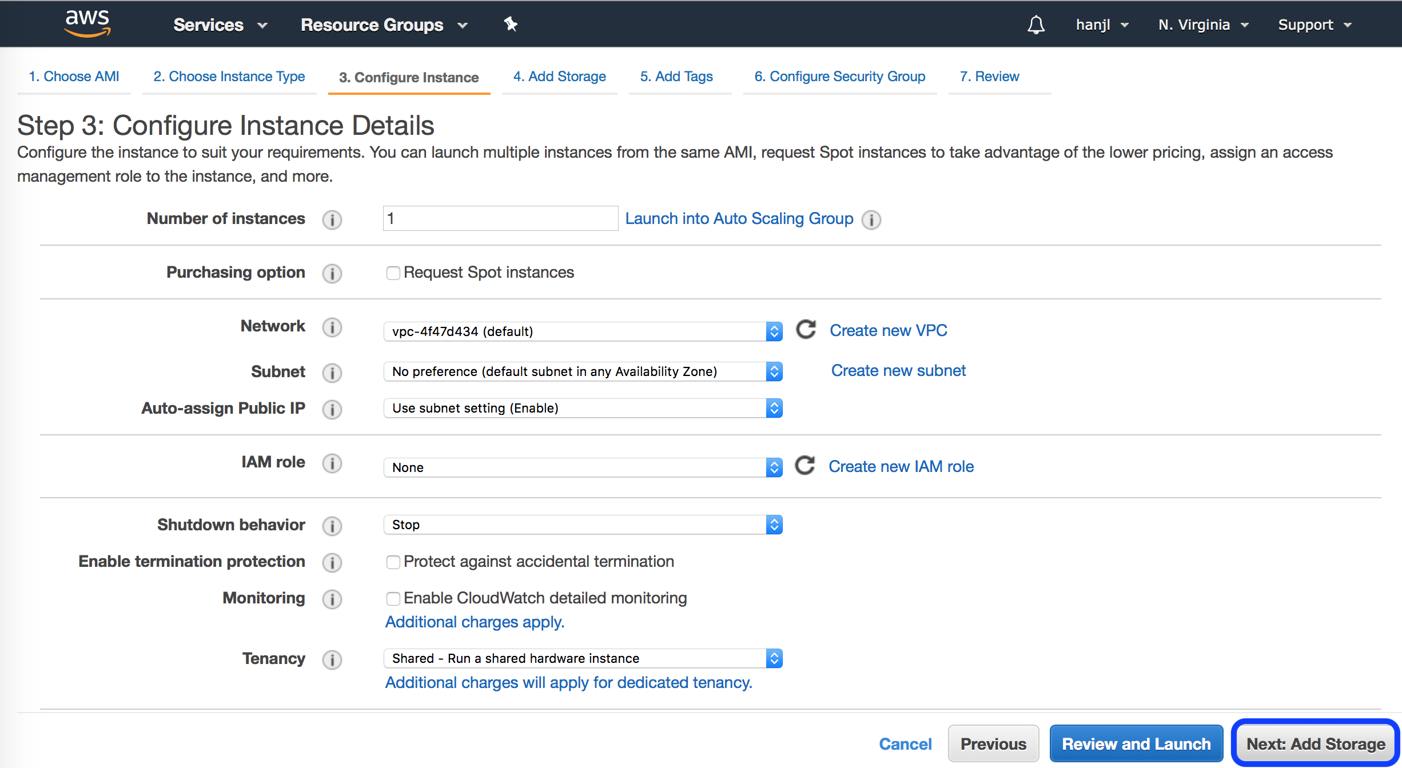Open the Services menu
The image size is (1402, 768).
click(220, 25)
